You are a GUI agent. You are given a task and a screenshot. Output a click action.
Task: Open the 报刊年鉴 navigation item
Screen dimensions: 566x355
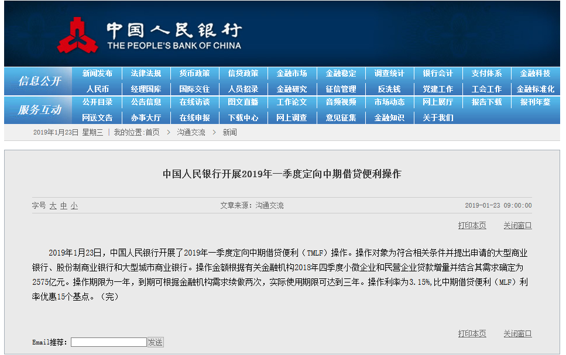[535, 102]
